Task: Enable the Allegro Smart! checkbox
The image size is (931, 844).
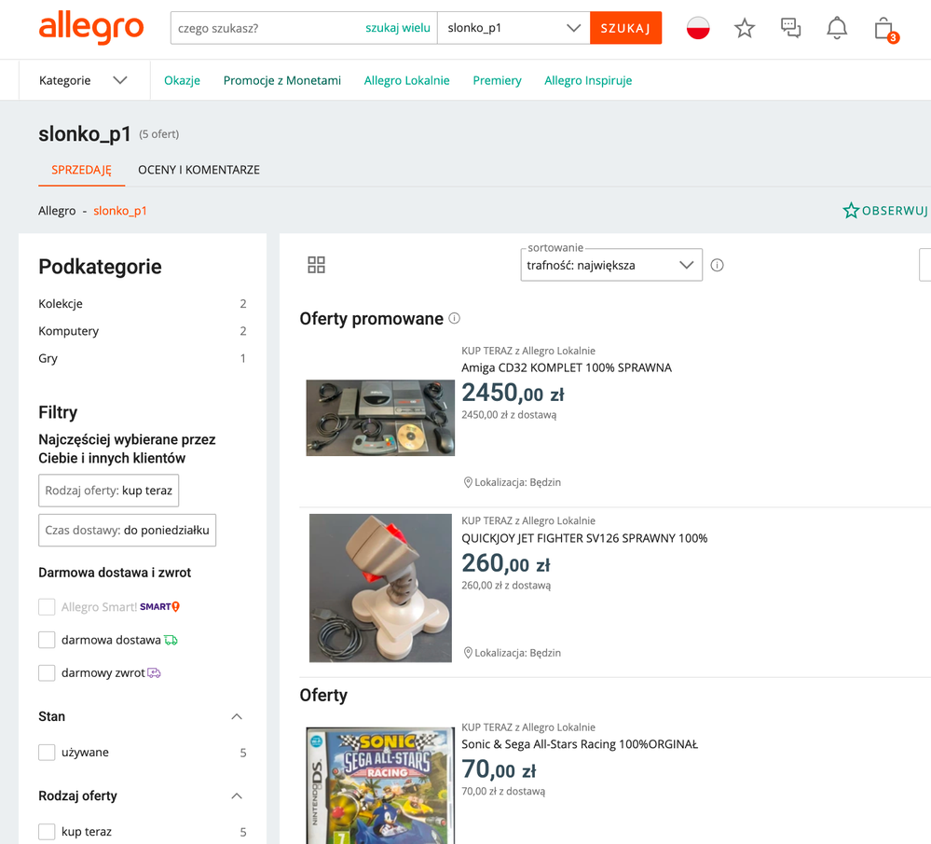Action: pos(47,607)
